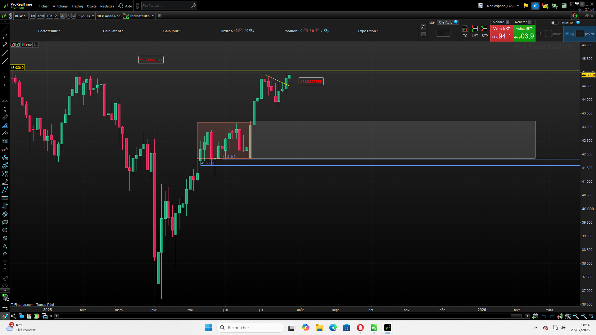Open the 3 jours timeframe dropdown
The image size is (596, 335).
pos(86,16)
